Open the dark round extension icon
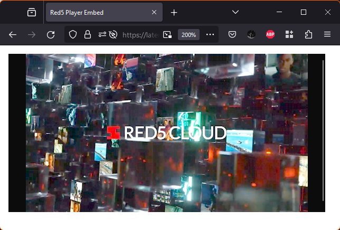 pyautogui.click(x=251, y=34)
